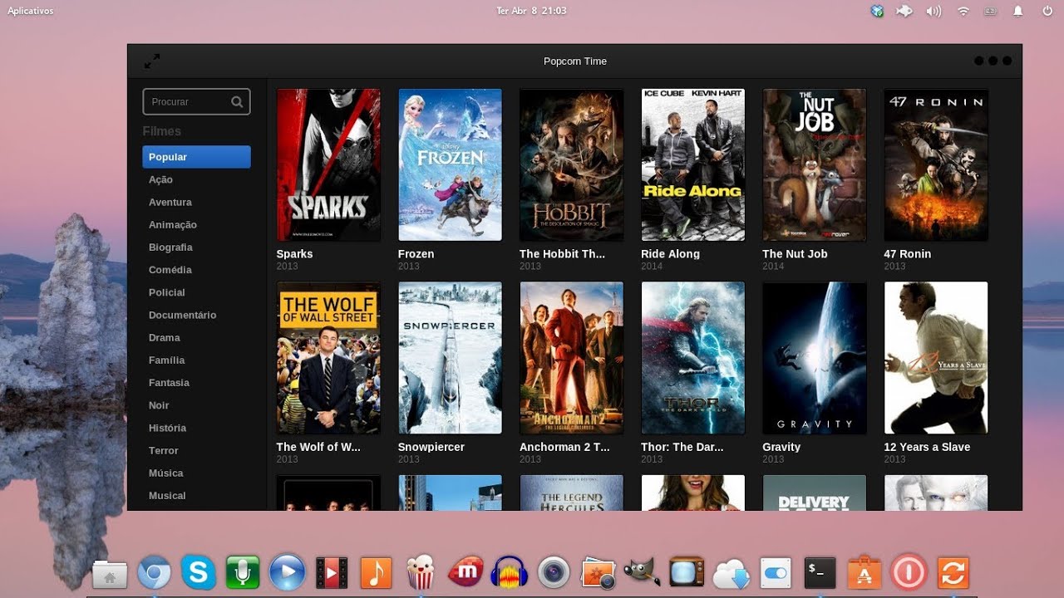Viewport: 1064px width, 598px height.
Task: Open The Hobbit movie poster
Action: click(571, 164)
